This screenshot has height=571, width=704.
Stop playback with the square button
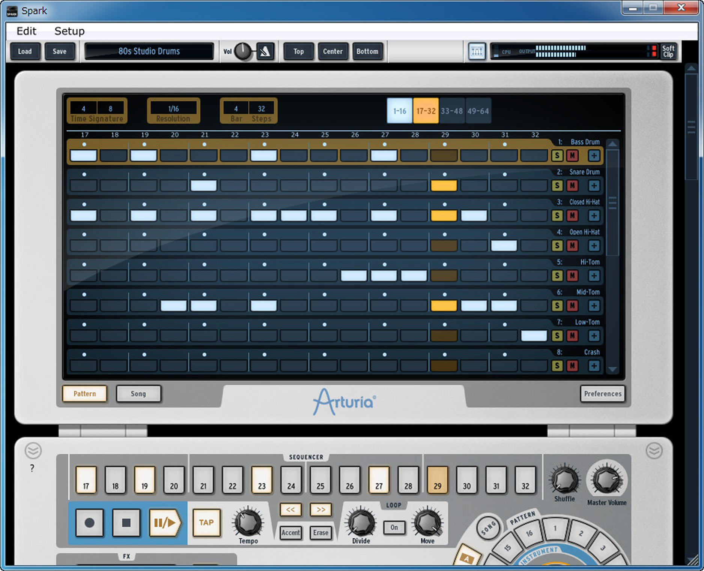[126, 522]
